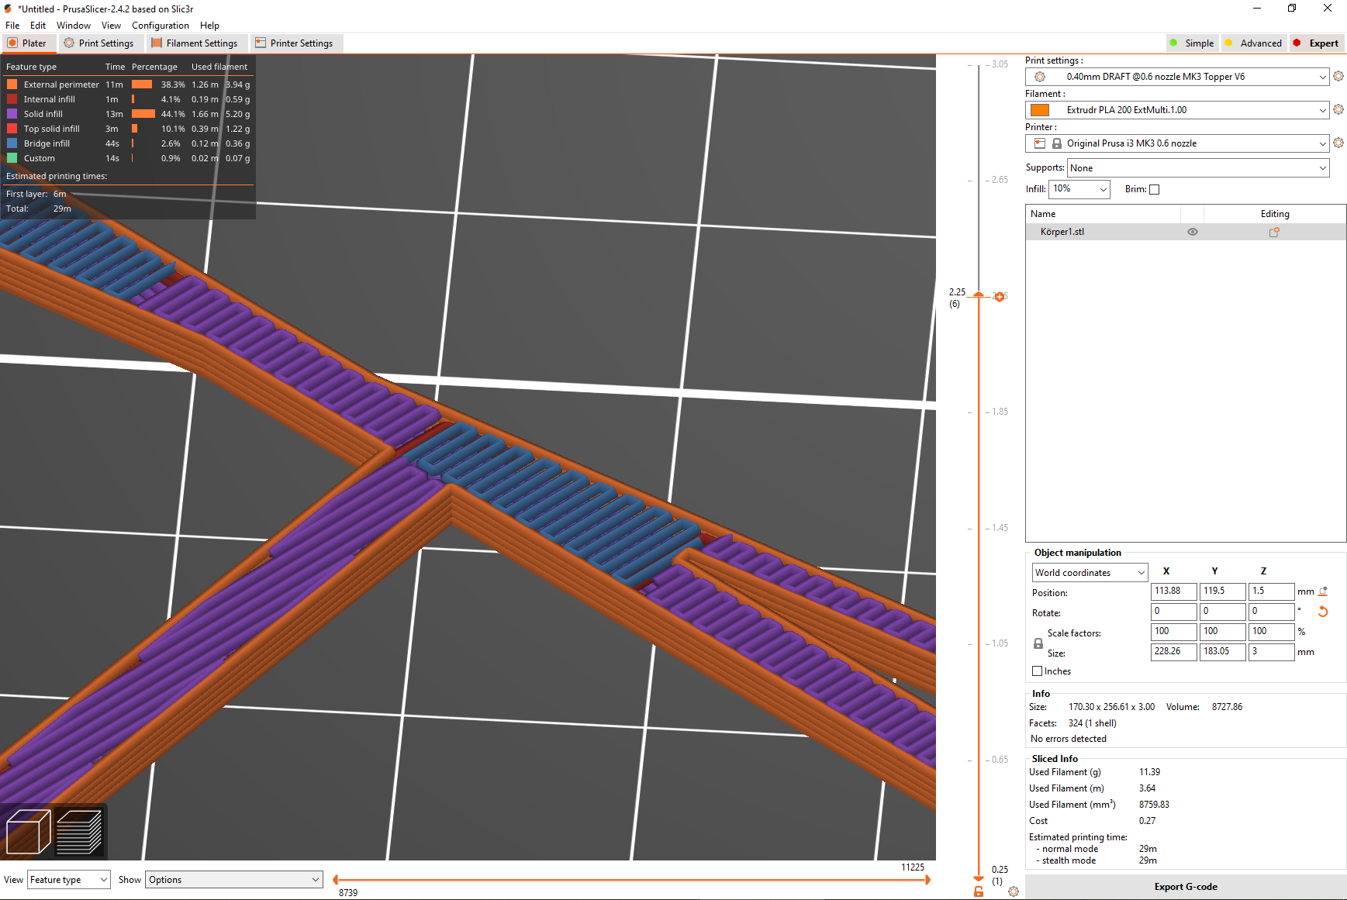Toggle visibility of Körper1.stl with eye icon
Screen dimensions: 1347x900
(x=1193, y=231)
